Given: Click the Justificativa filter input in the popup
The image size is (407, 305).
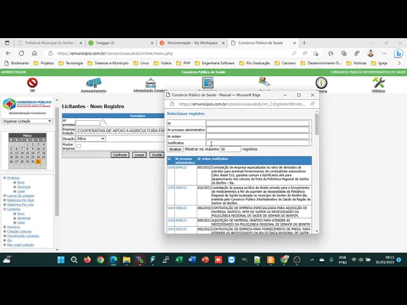Looking at the screenshot, I should [258, 143].
